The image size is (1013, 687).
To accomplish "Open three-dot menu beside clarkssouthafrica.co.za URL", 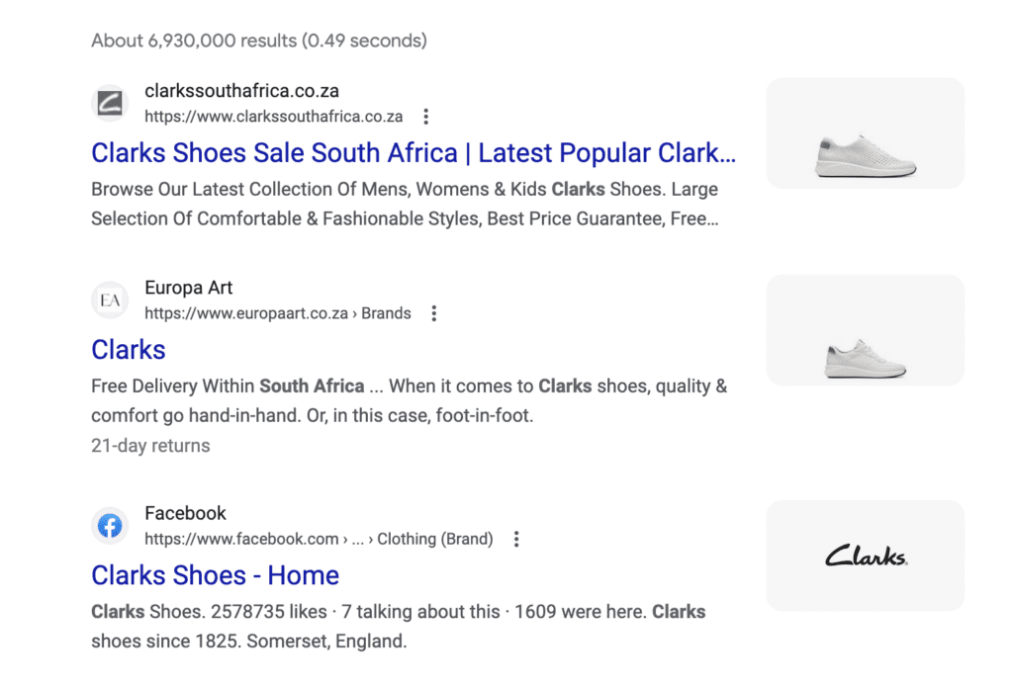I will point(426,117).
